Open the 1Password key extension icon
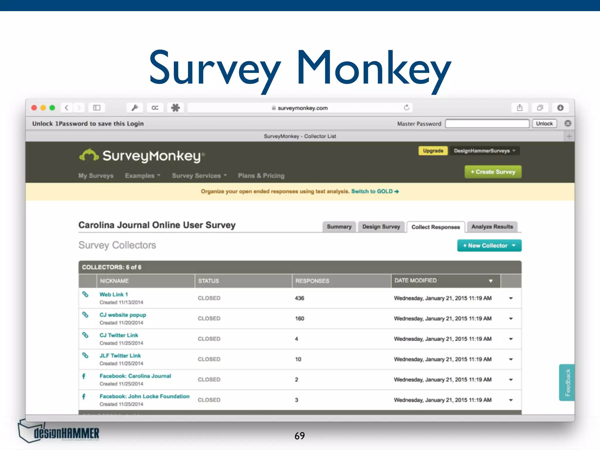Screen dimensions: 600x450 pos(135,108)
